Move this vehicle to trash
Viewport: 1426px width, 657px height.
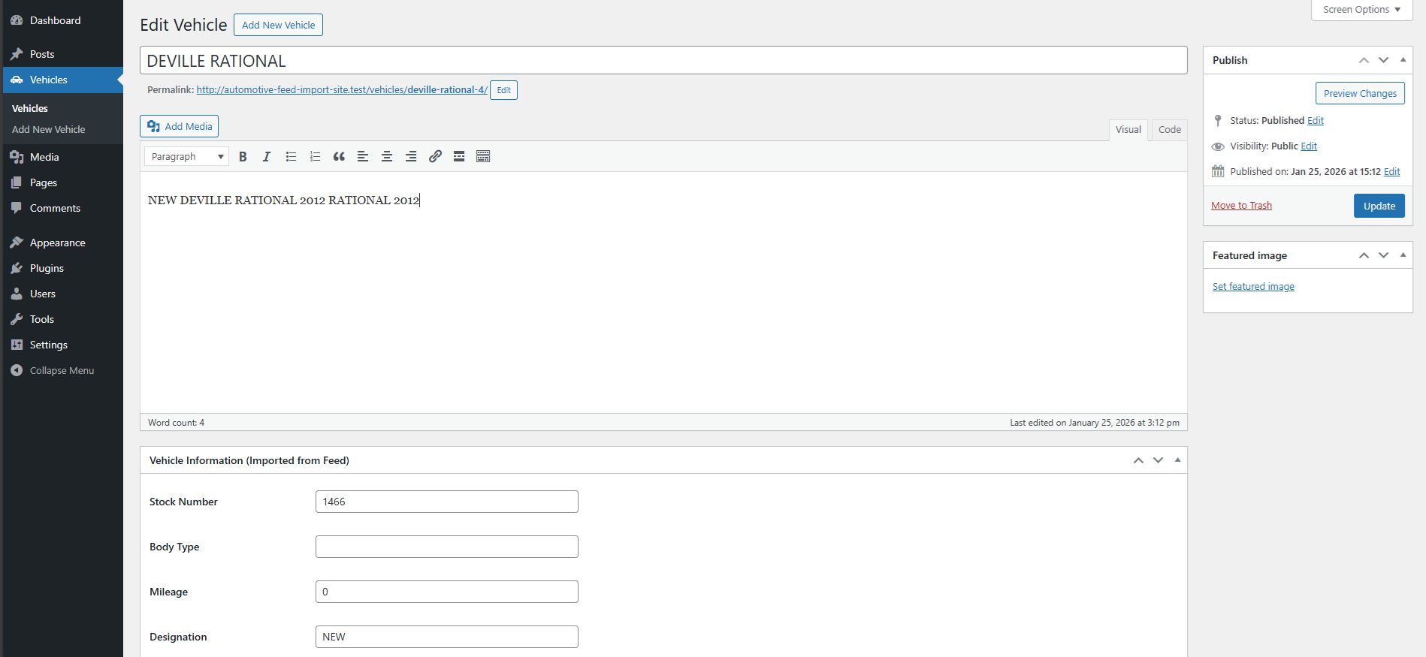click(x=1241, y=205)
